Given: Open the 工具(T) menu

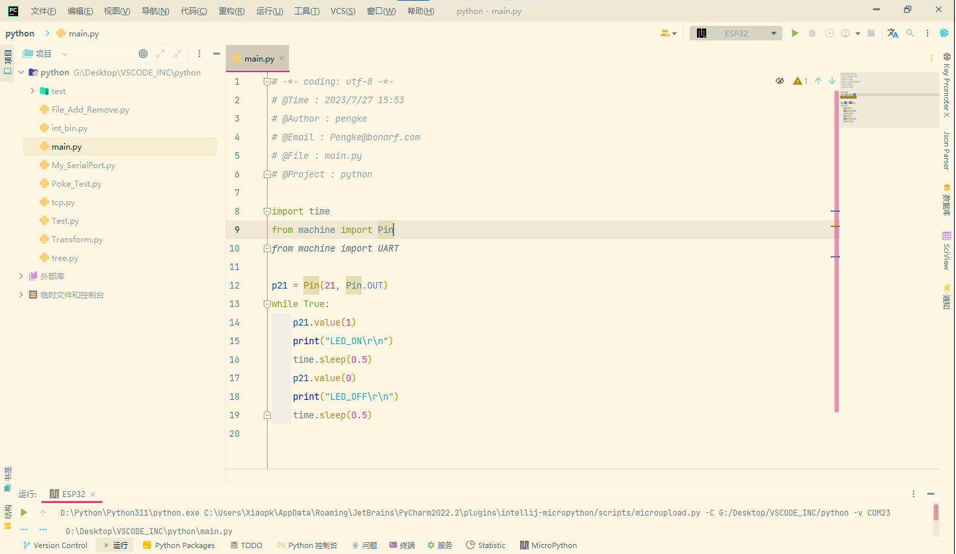Looking at the screenshot, I should point(307,11).
